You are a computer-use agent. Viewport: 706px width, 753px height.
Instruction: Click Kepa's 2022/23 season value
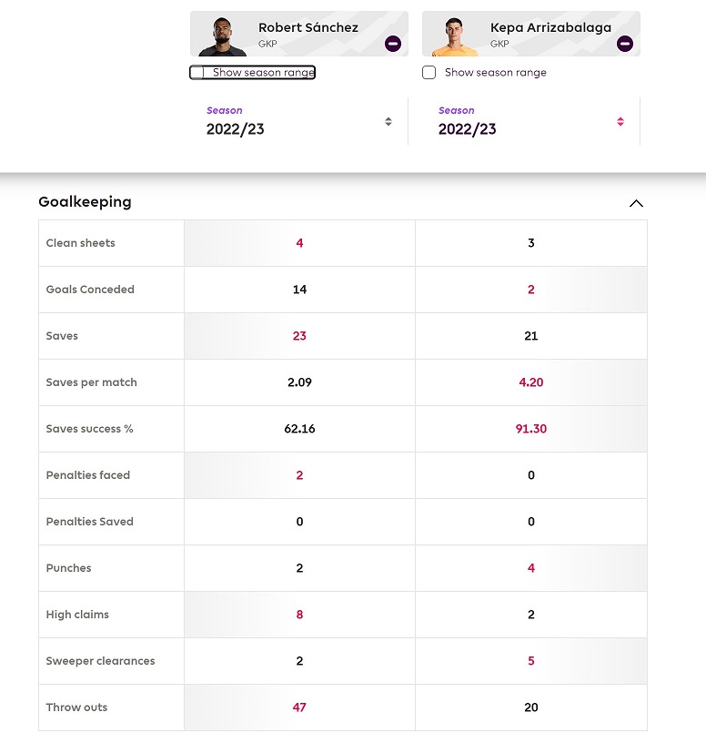(467, 129)
